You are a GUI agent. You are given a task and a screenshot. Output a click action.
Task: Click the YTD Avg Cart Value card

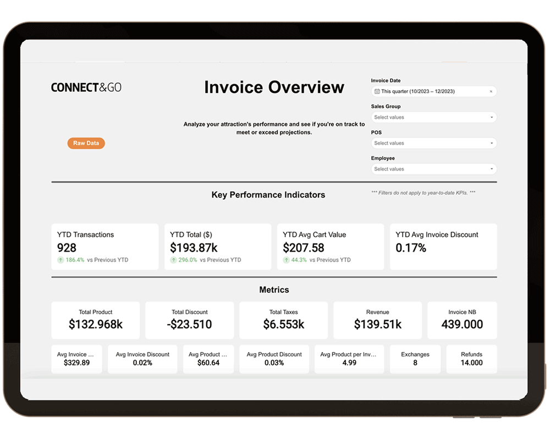[x=331, y=246]
